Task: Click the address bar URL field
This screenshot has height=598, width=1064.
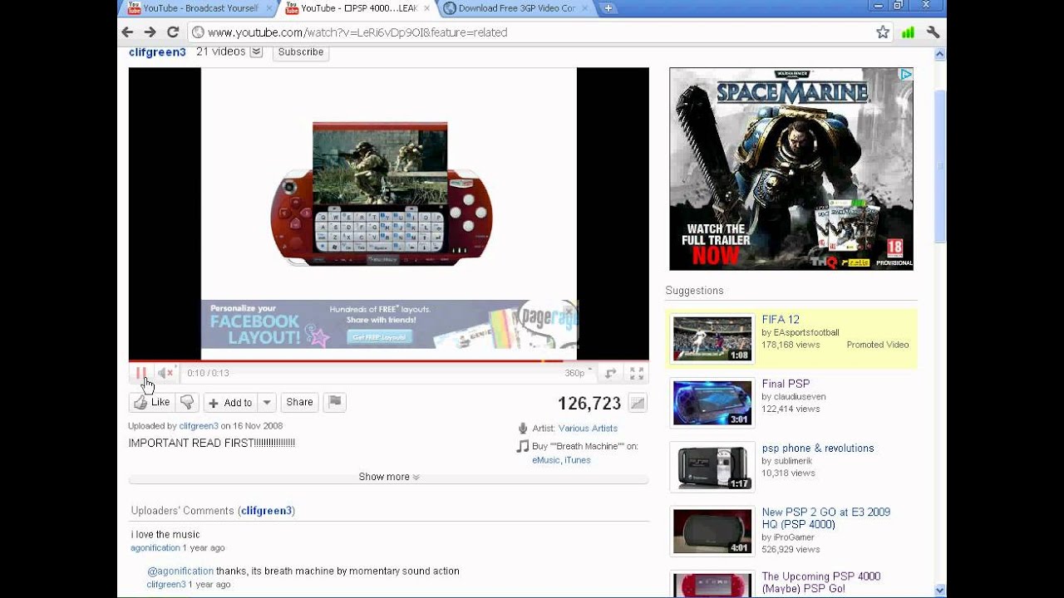Action: (x=542, y=32)
